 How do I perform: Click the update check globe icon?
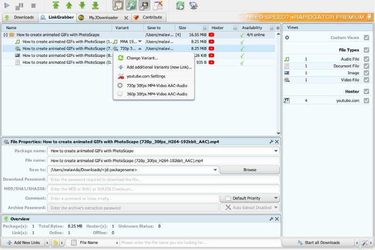click(x=193, y=5)
